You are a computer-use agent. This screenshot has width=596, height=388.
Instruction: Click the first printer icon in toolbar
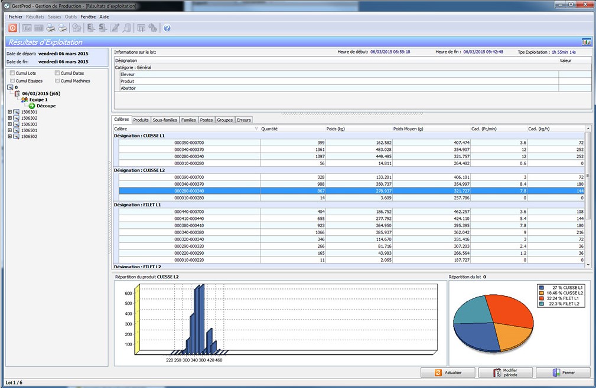click(x=51, y=28)
